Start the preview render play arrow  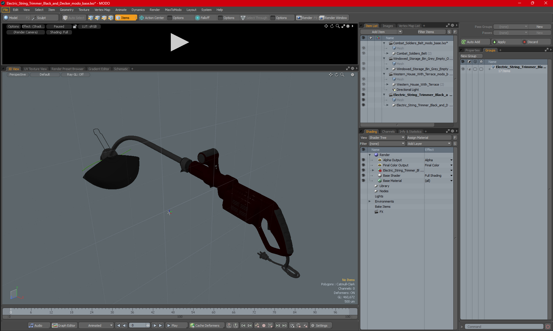point(179,42)
